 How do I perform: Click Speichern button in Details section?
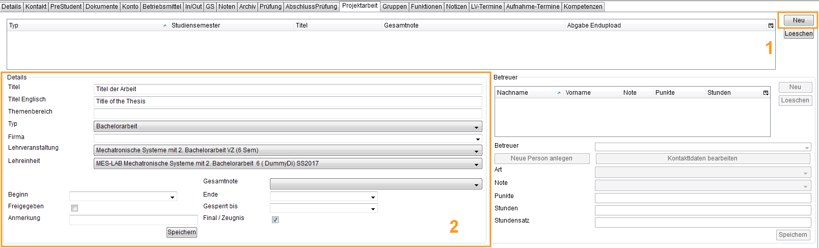pyautogui.click(x=182, y=232)
